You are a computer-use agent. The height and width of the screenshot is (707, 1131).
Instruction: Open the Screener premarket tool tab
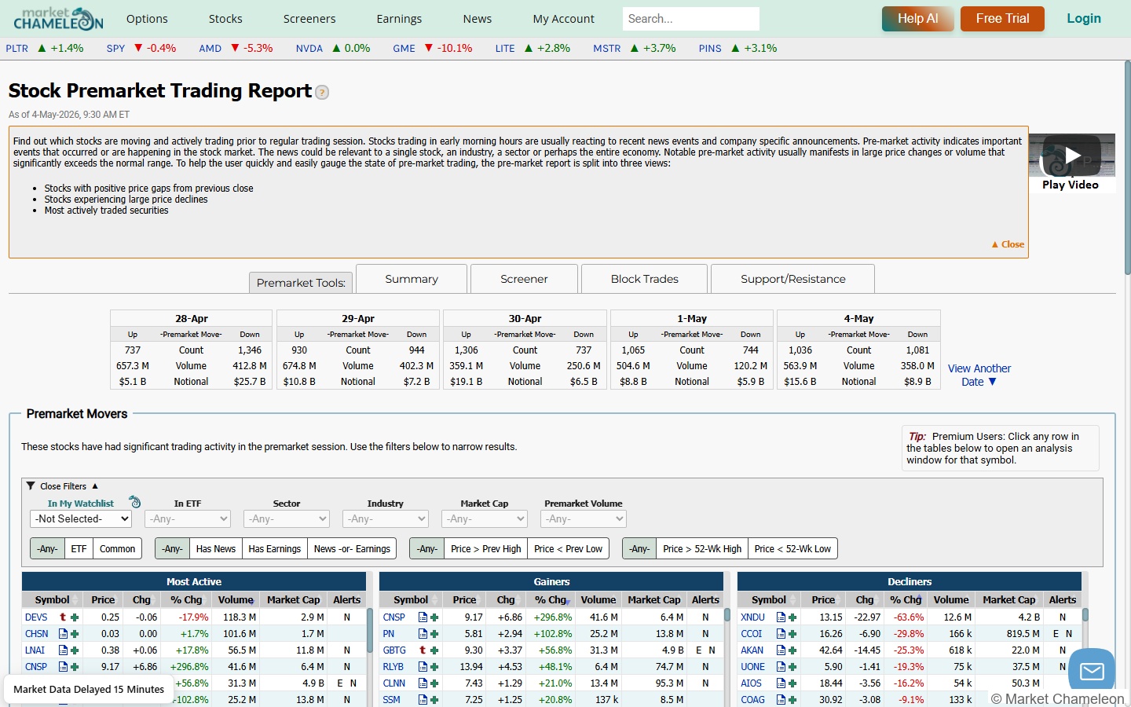coord(524,279)
